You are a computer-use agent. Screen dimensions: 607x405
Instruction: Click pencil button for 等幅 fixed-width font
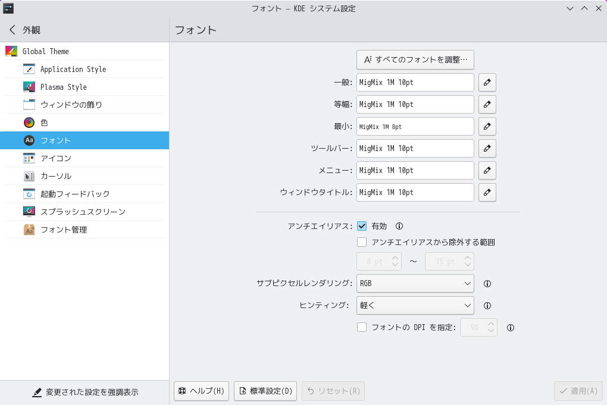tap(487, 105)
